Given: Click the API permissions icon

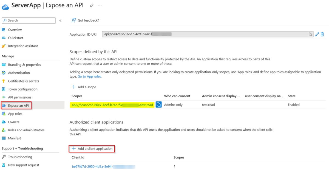Looking at the screenshot, I should pyautogui.click(x=4, y=97).
